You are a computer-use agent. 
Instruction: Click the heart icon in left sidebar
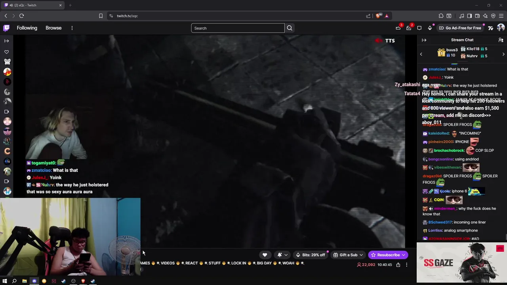[6, 52]
